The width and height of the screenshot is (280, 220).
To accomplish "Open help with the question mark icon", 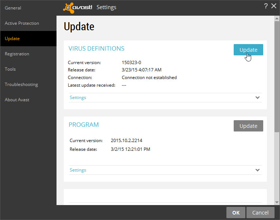I will [x=266, y=6].
